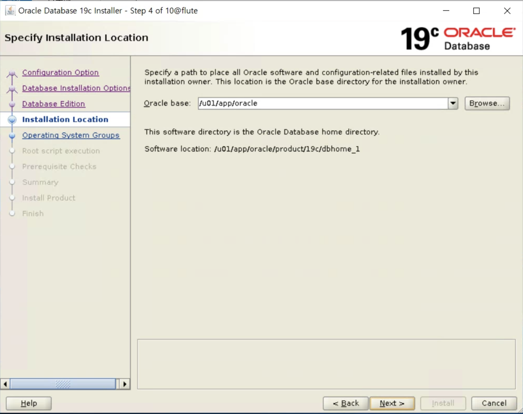Click inside the Oracle base path field
This screenshot has height=414, width=523.
tap(323, 103)
